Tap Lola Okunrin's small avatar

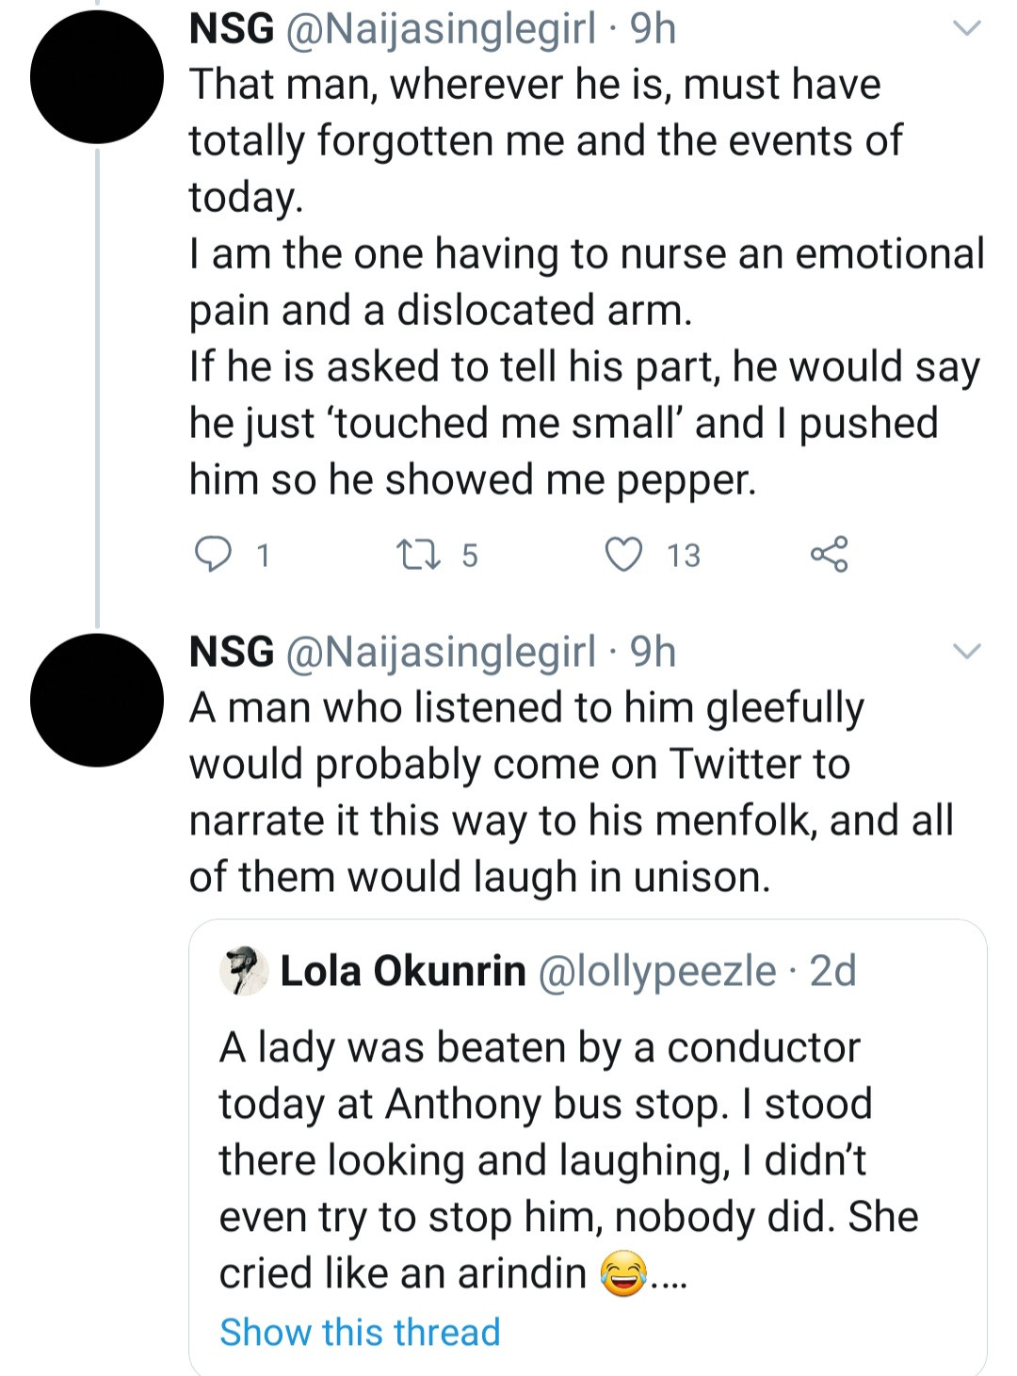[x=244, y=970]
